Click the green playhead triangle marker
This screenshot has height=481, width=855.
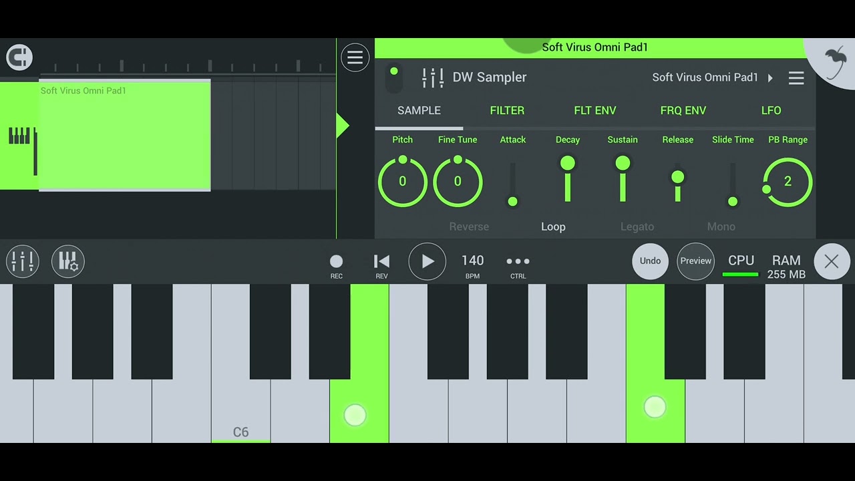coord(343,126)
